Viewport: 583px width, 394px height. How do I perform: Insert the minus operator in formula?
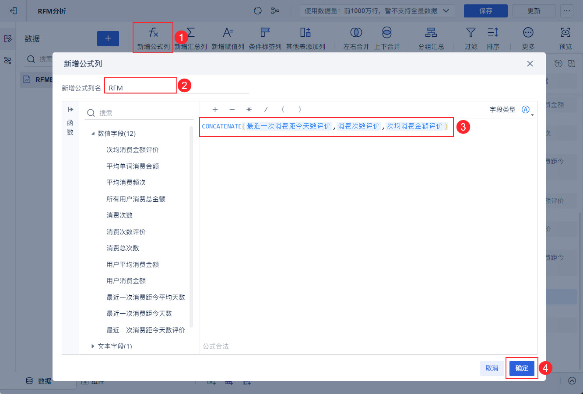(x=232, y=110)
